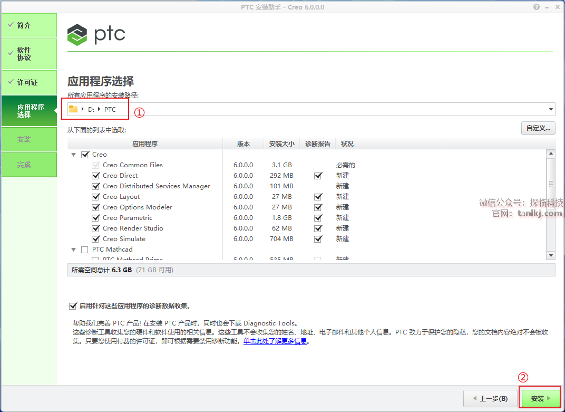Minimize the PTC installer window
Viewport: 565px width, 412px height.
pyautogui.click(x=547, y=7)
